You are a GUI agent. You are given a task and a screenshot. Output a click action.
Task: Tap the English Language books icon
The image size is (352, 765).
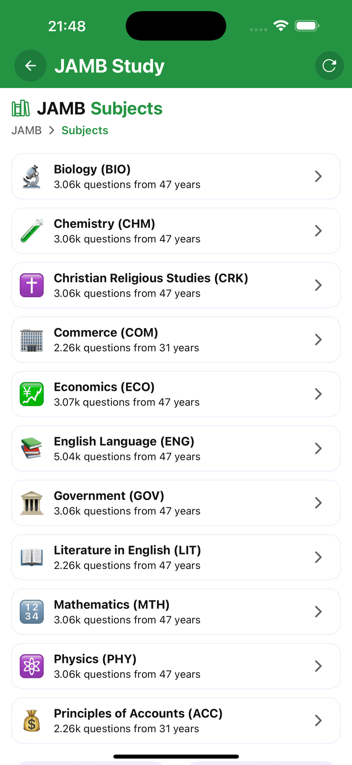click(32, 449)
